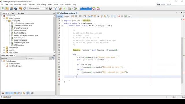Switch to the Files tab
The width and height of the screenshot is (185, 104).
(12, 13)
